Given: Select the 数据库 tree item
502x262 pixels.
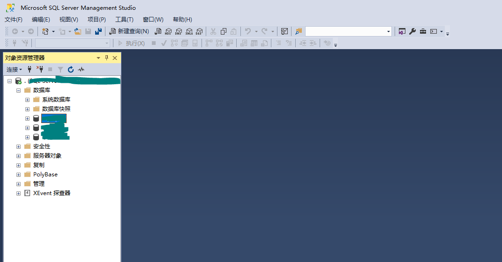Looking at the screenshot, I should (42, 90).
